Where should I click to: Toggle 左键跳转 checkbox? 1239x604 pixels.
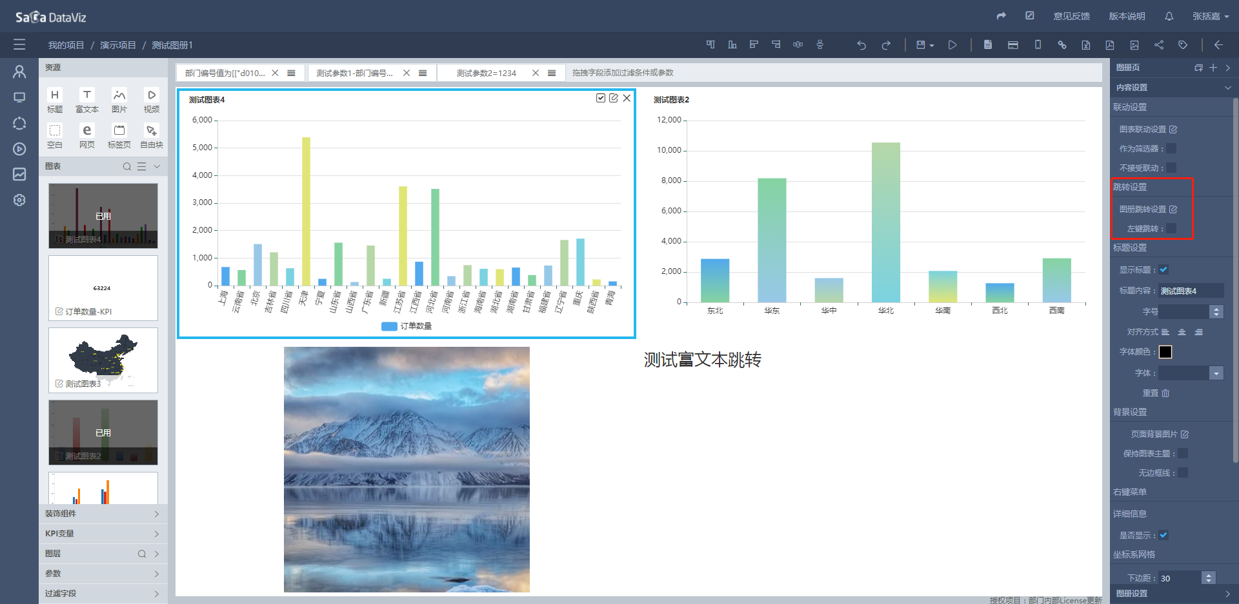pos(1171,228)
